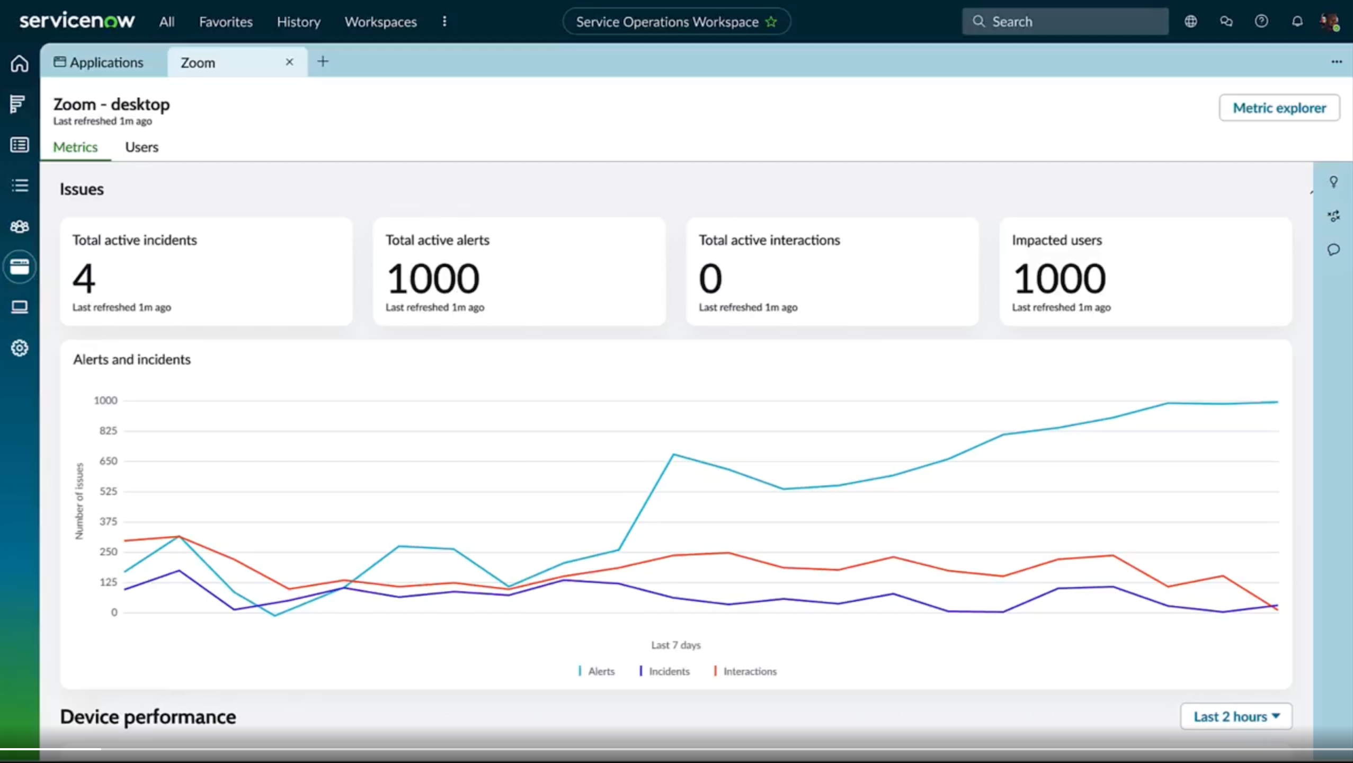Click the Search input field
The image size is (1353, 763).
click(1065, 22)
